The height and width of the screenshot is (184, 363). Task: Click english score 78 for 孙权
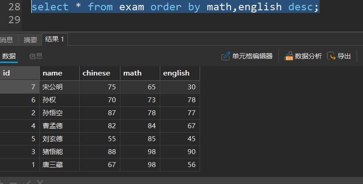tap(180, 100)
